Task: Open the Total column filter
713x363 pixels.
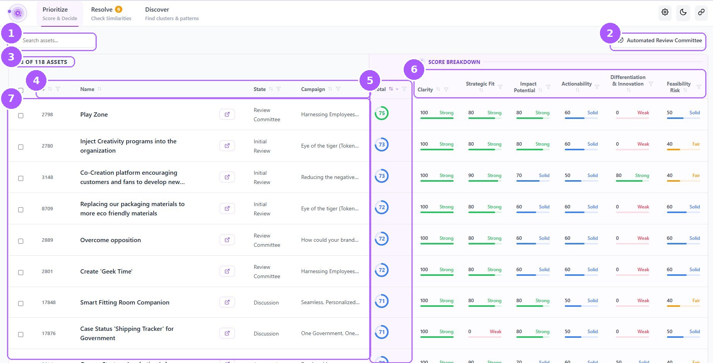Action: point(404,89)
